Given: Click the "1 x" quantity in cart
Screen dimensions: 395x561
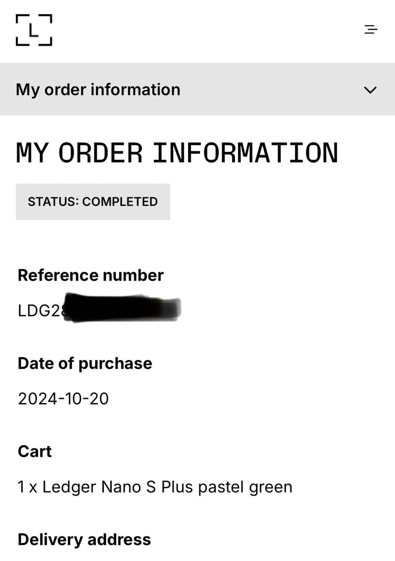Looking at the screenshot, I should coord(27,487).
